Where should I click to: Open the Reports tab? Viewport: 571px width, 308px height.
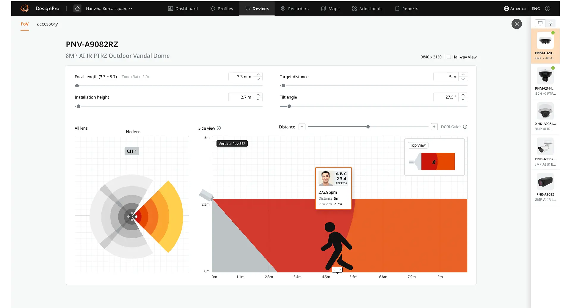406,9
